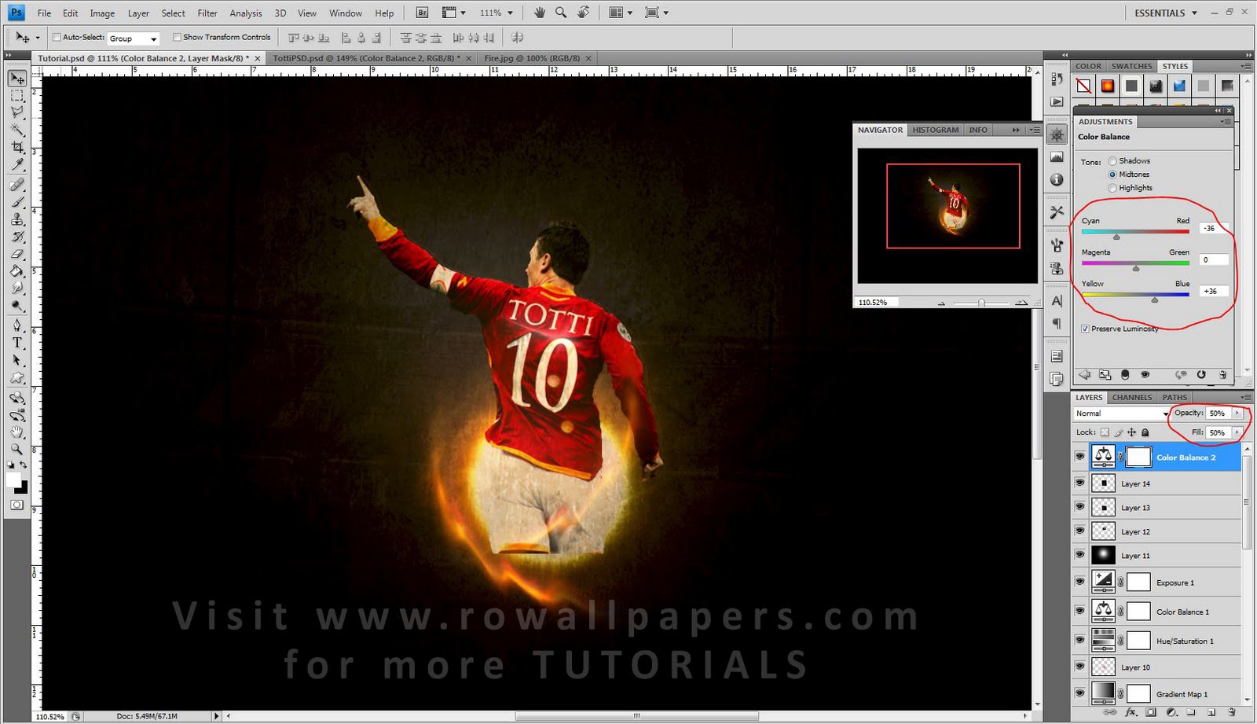Enable the Auto-Select checkbox
1257x724 pixels.
tap(57, 37)
